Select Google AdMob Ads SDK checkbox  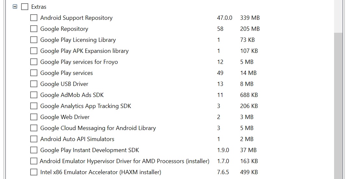(x=34, y=95)
